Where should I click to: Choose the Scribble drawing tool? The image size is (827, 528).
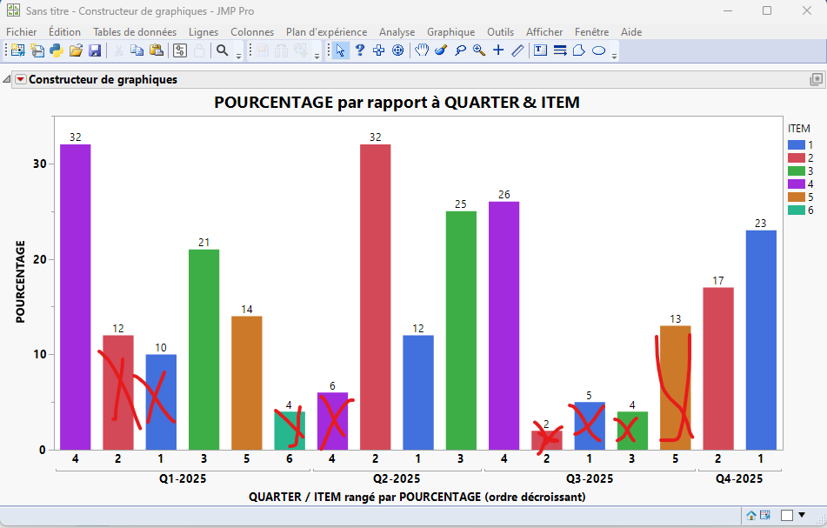(517, 50)
